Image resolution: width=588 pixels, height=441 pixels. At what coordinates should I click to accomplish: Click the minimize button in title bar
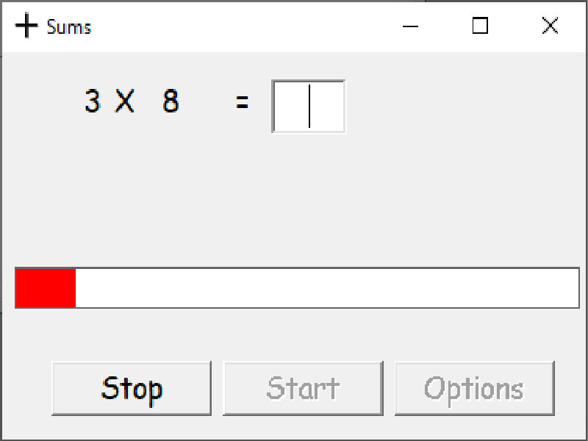click(x=410, y=26)
